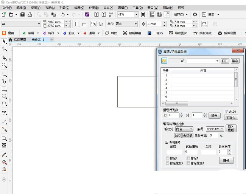Toggle the 去.00 checkbox

(227, 112)
